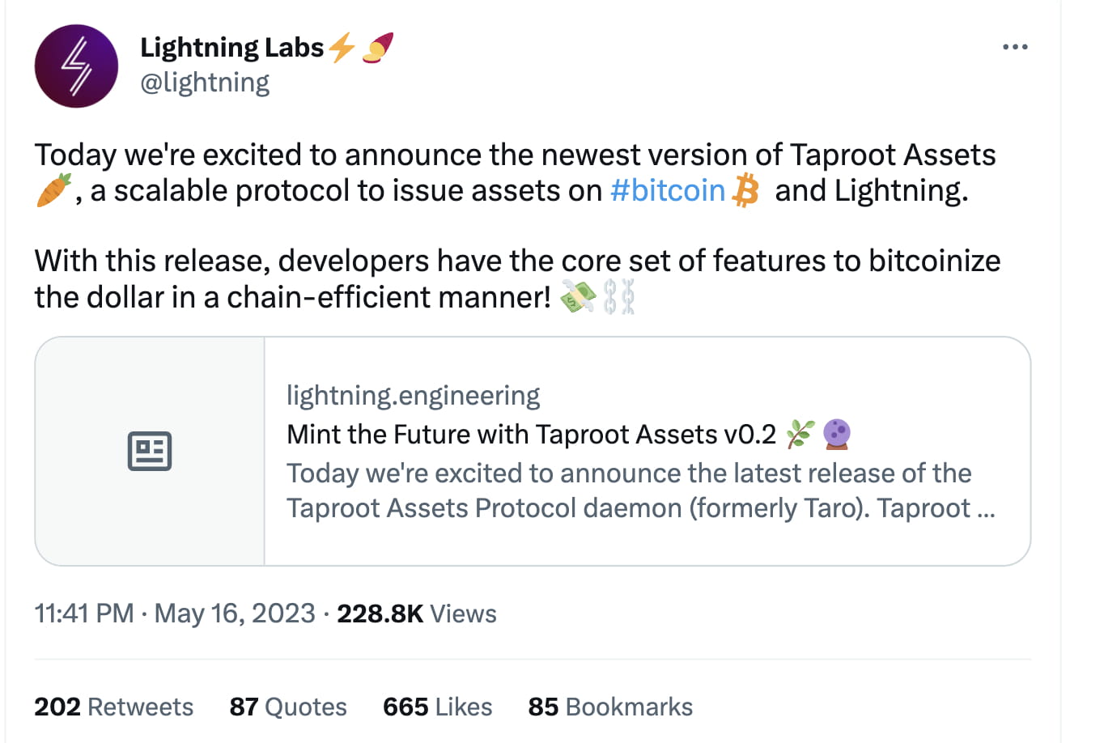Click the @lightning username handle
The width and height of the screenshot is (1104, 743).
click(205, 83)
